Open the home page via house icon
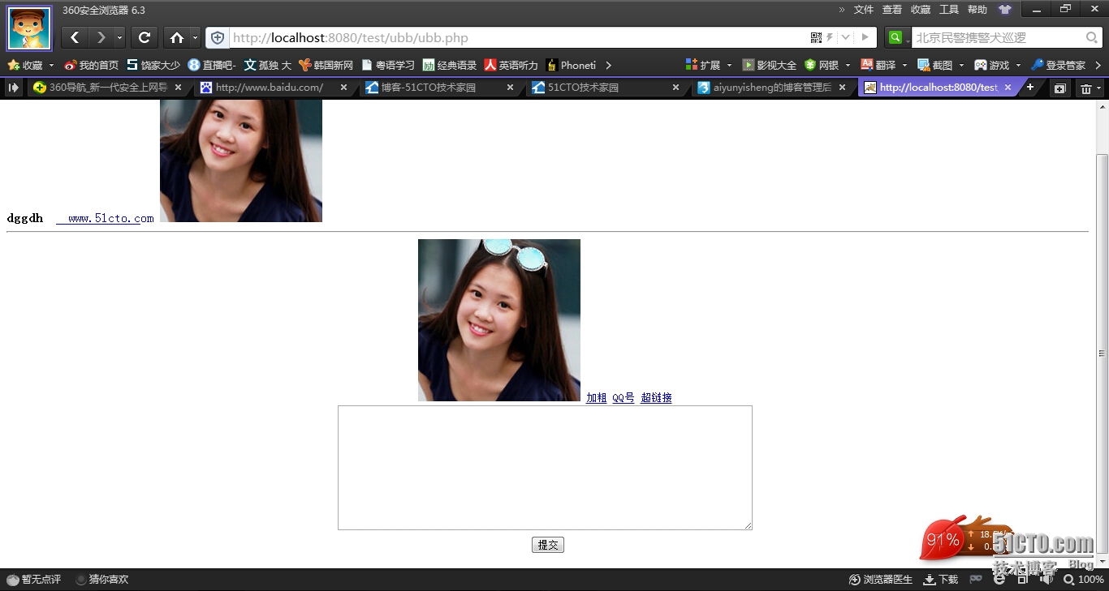1109x591 pixels. (x=176, y=37)
